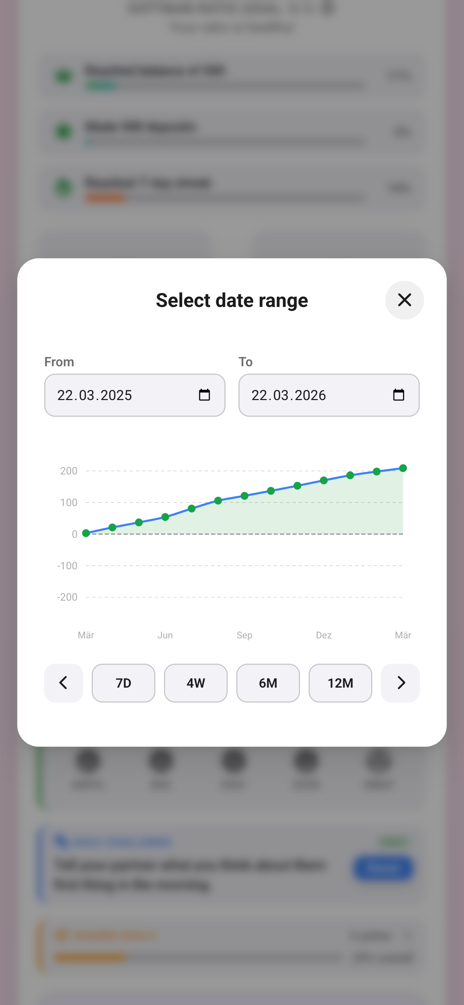Select the 4W range preset
This screenshot has width=464, height=1005.
point(196,683)
